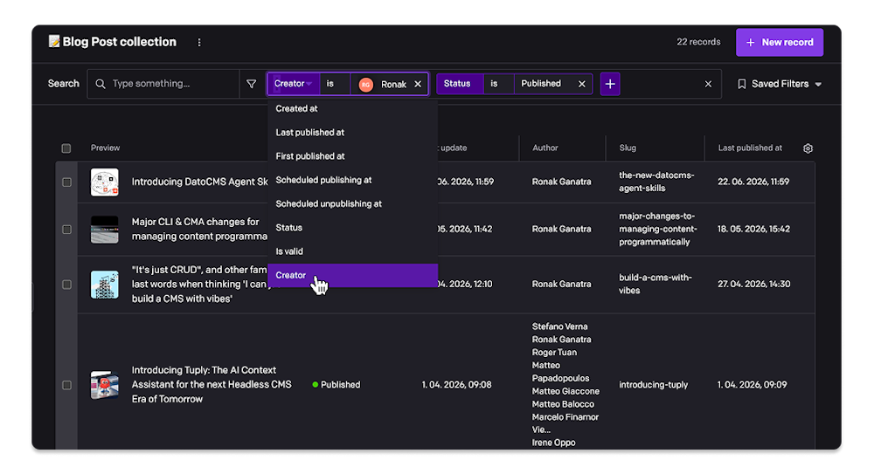Image resolution: width=874 pixels, height=474 pixels.
Task: Open thumbnail of Major CLI & CMA post
Action: coord(105,230)
